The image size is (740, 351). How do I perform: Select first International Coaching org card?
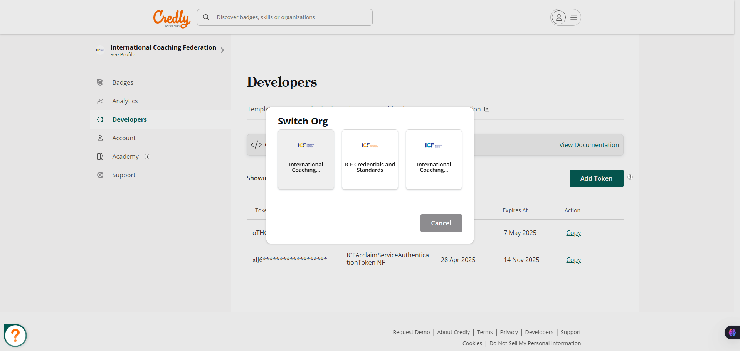pyautogui.click(x=306, y=160)
